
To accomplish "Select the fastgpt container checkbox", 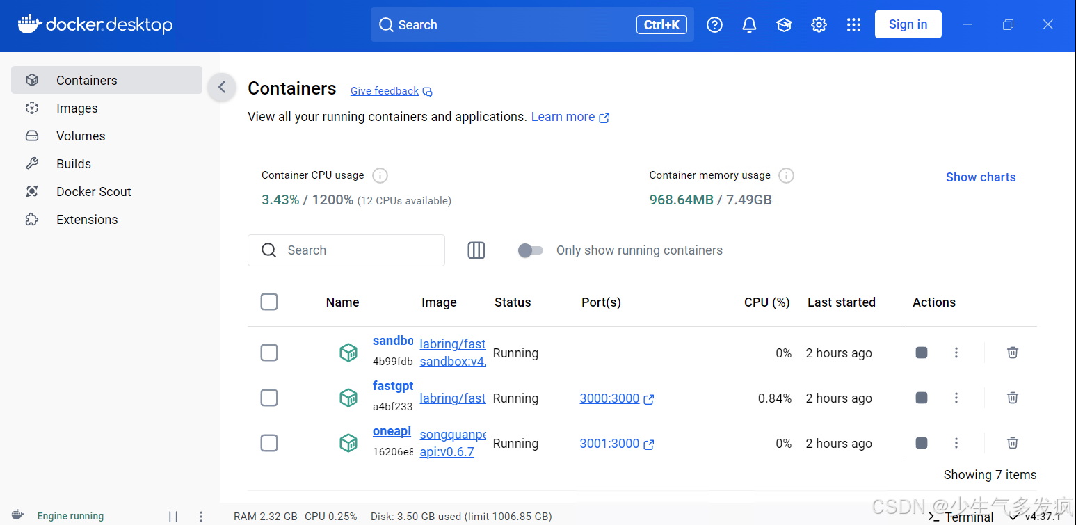I will pos(269,398).
